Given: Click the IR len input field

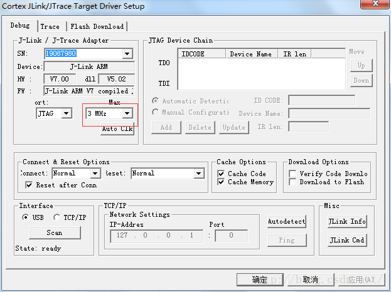Looking at the screenshot, I should tap(308, 127).
